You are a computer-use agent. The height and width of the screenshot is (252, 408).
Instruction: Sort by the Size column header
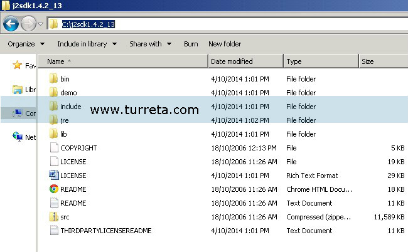pos(384,61)
